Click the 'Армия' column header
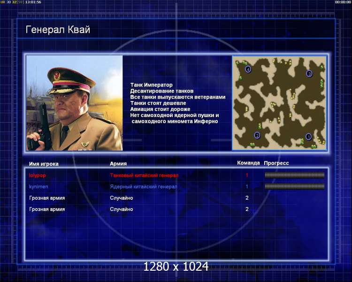Image resolution: width=352 pixels, height=282 pixels. tap(118, 164)
